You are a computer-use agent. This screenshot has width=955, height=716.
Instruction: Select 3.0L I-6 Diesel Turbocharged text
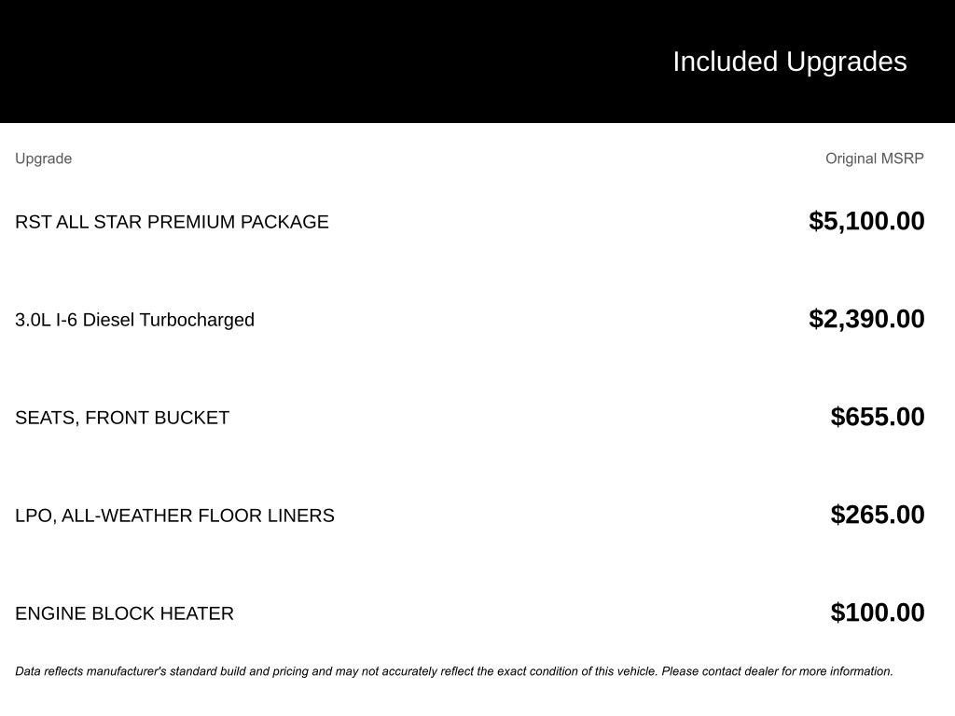coord(134,320)
